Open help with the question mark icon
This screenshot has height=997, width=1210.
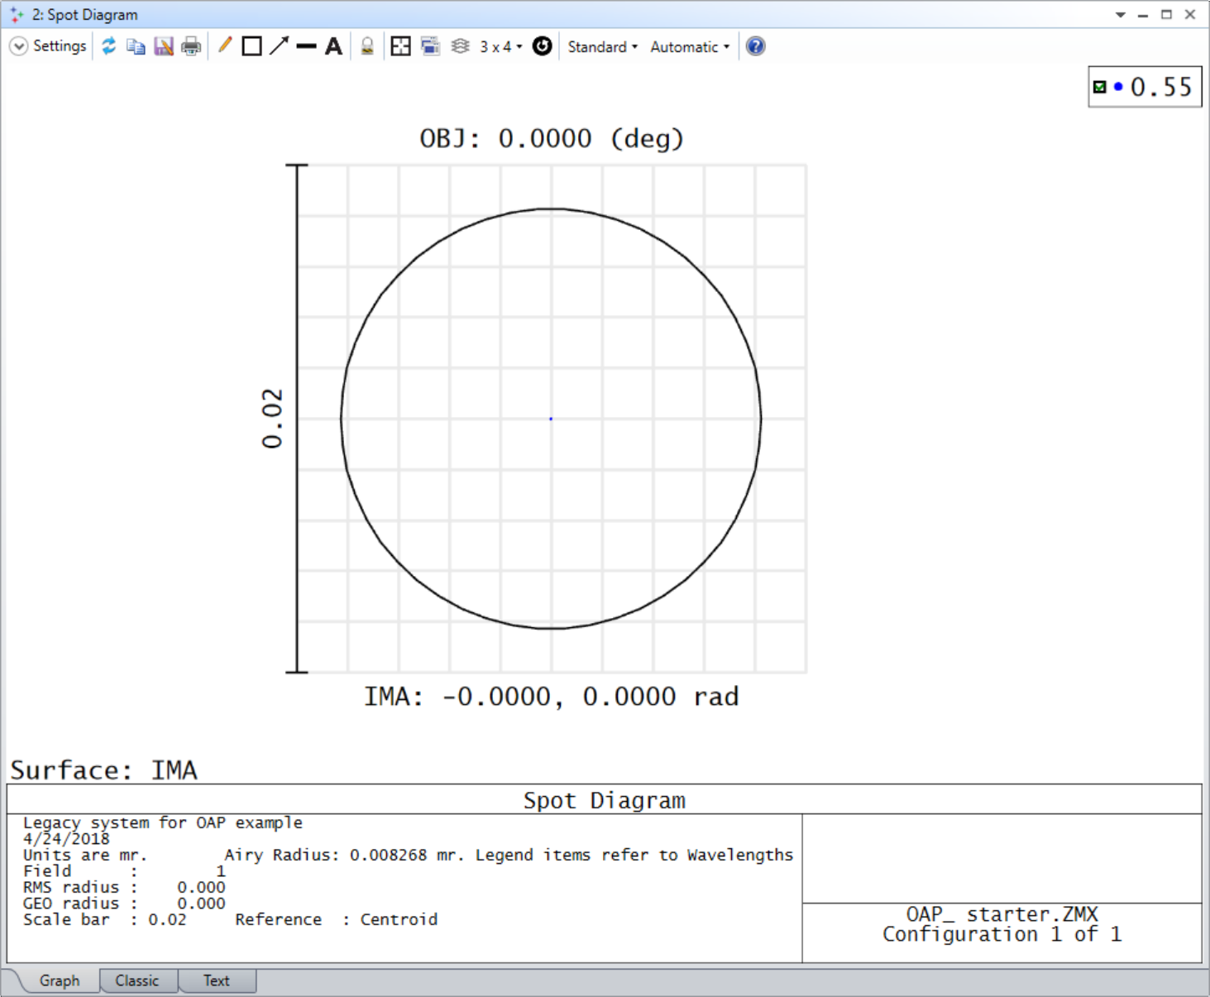[x=756, y=46]
